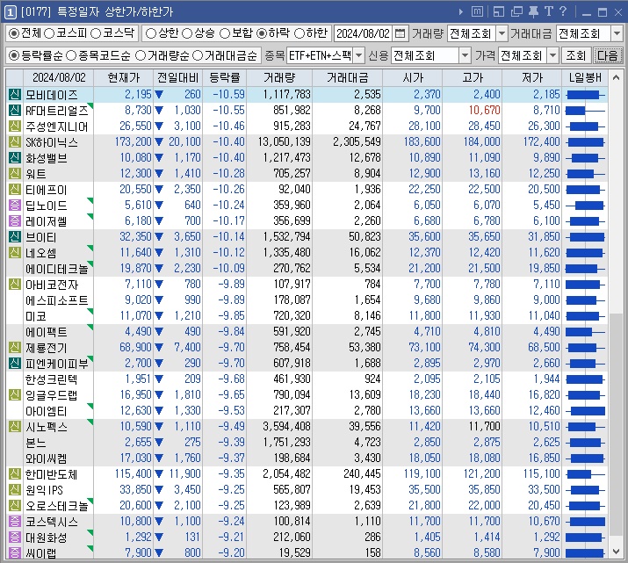Click the window number 1 icon in title bar
628x563 pixels.
pyautogui.click(x=10, y=12)
